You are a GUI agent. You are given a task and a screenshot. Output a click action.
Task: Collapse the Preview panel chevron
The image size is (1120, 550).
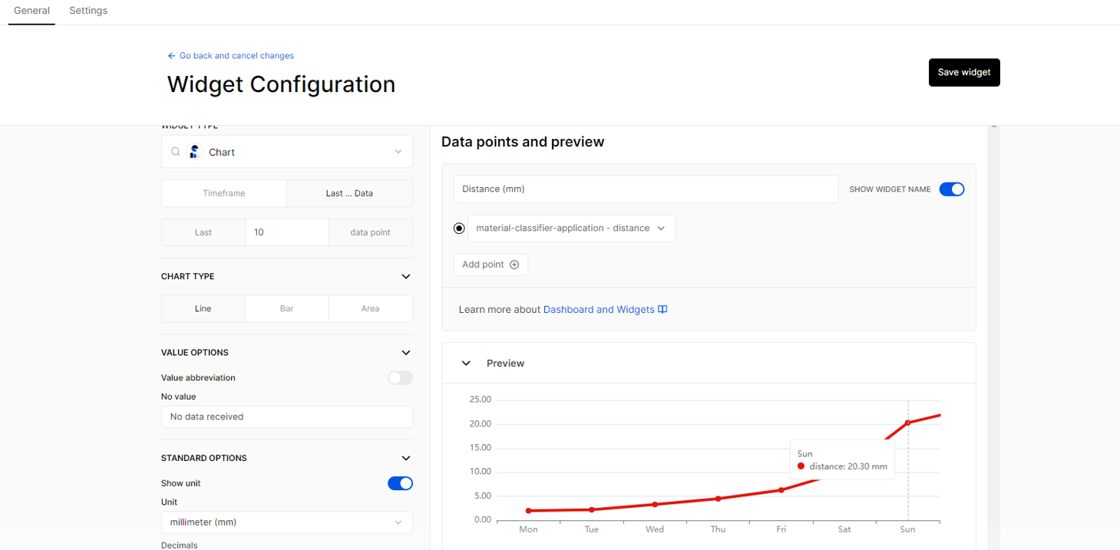click(466, 364)
